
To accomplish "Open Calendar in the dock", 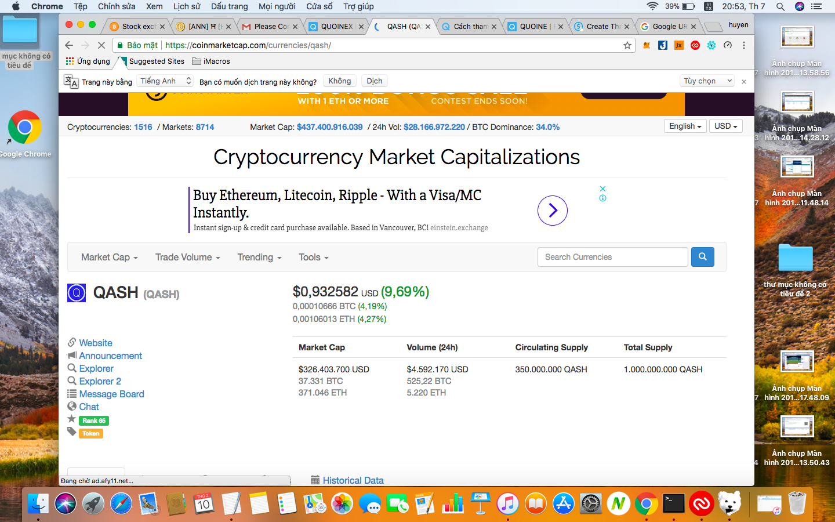I will point(204,503).
